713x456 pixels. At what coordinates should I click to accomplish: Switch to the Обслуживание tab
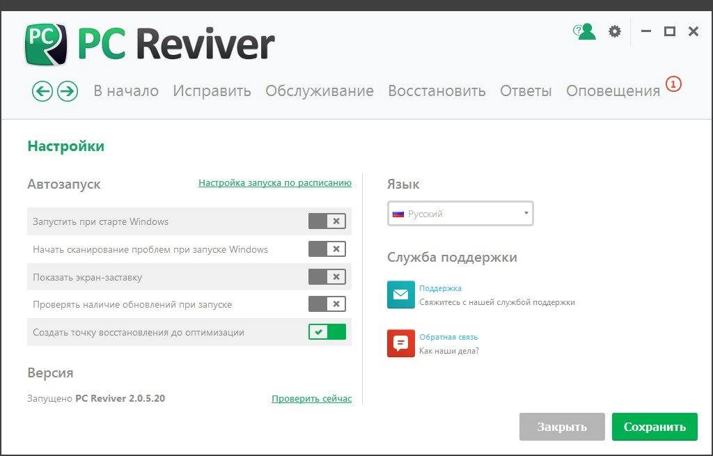click(x=320, y=91)
